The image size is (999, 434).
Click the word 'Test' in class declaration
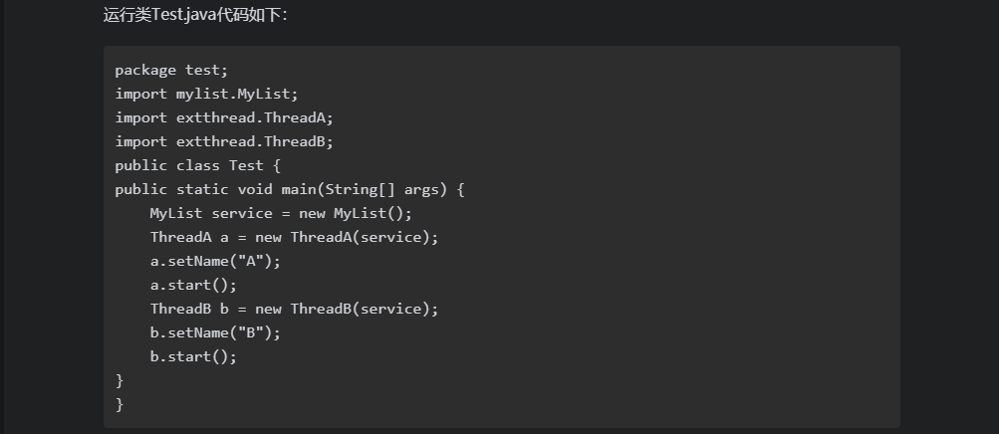coord(246,165)
